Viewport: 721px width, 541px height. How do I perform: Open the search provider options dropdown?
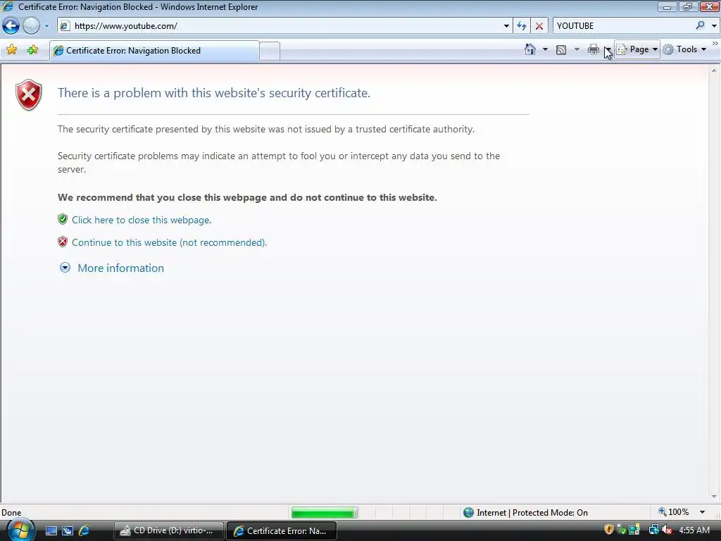714,26
